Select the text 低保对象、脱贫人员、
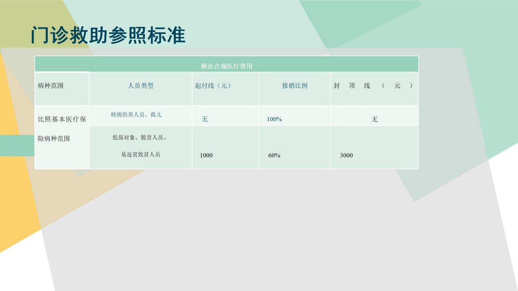 (x=139, y=138)
